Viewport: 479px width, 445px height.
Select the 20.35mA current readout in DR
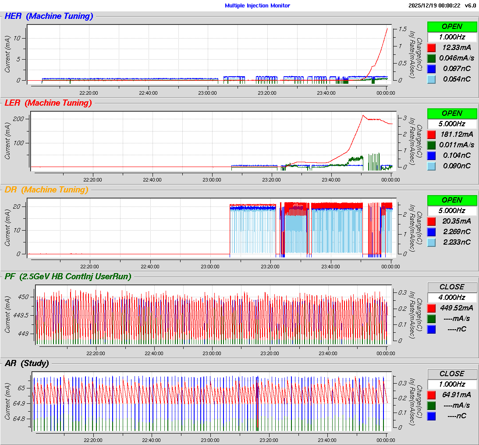point(456,221)
